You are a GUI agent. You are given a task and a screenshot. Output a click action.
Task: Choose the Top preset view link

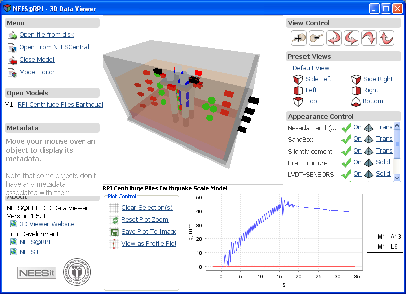pyautogui.click(x=312, y=101)
